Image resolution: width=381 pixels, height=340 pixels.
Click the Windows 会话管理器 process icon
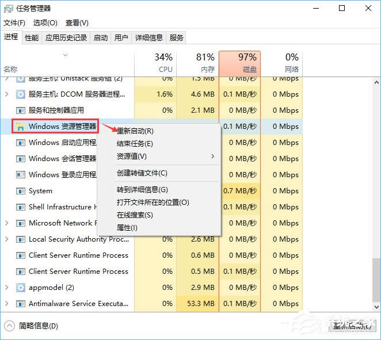[x=20, y=159]
